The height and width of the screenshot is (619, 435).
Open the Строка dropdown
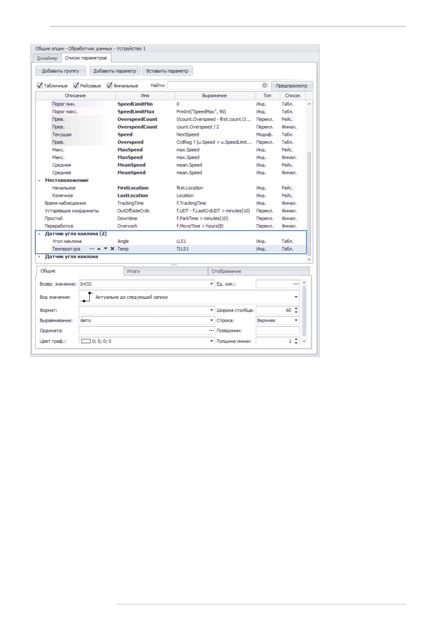click(296, 320)
